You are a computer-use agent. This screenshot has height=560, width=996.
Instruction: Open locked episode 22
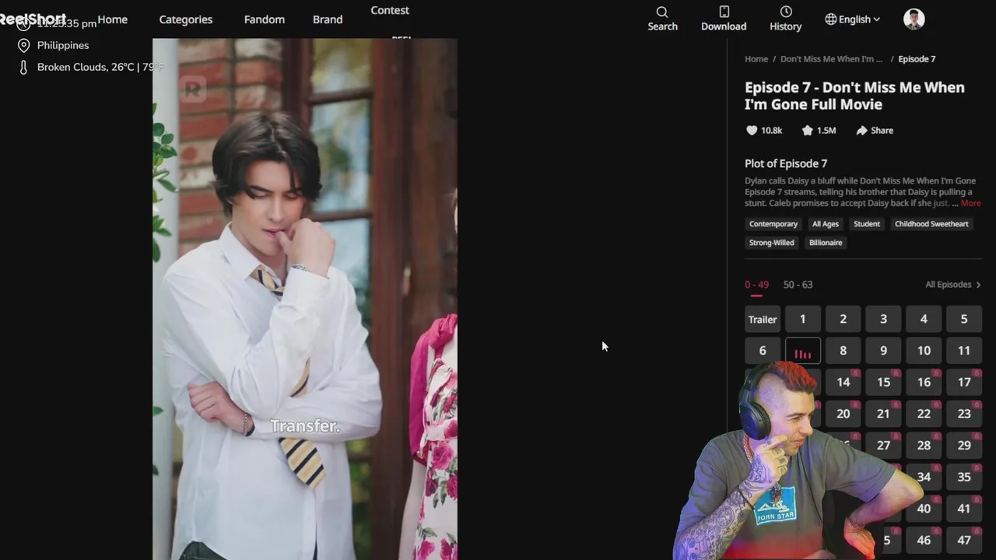[x=924, y=414]
